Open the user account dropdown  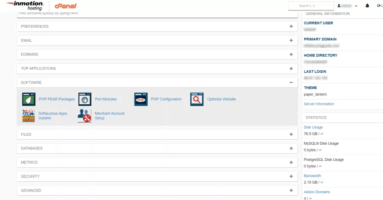pos(347,6)
